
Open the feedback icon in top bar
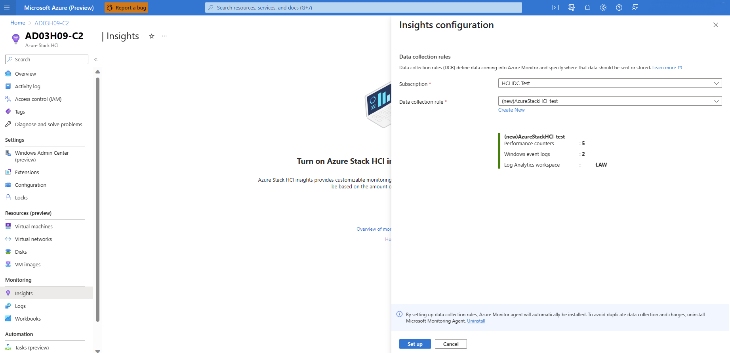pos(635,8)
